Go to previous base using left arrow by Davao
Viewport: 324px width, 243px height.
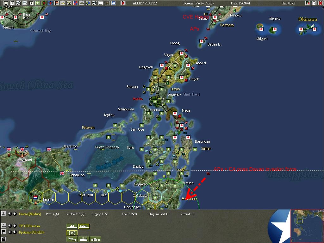point(10,214)
